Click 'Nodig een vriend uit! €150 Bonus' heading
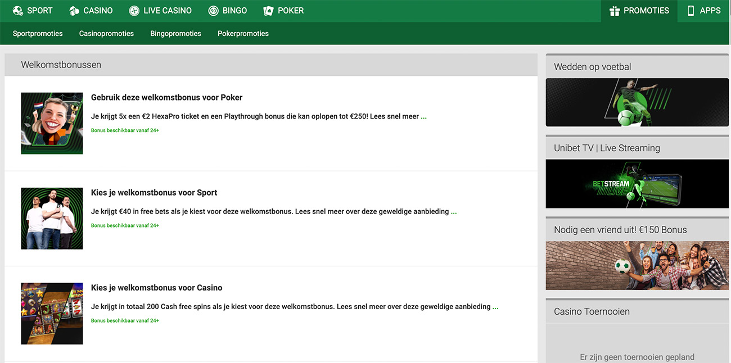This screenshot has height=363, width=731. (620, 229)
